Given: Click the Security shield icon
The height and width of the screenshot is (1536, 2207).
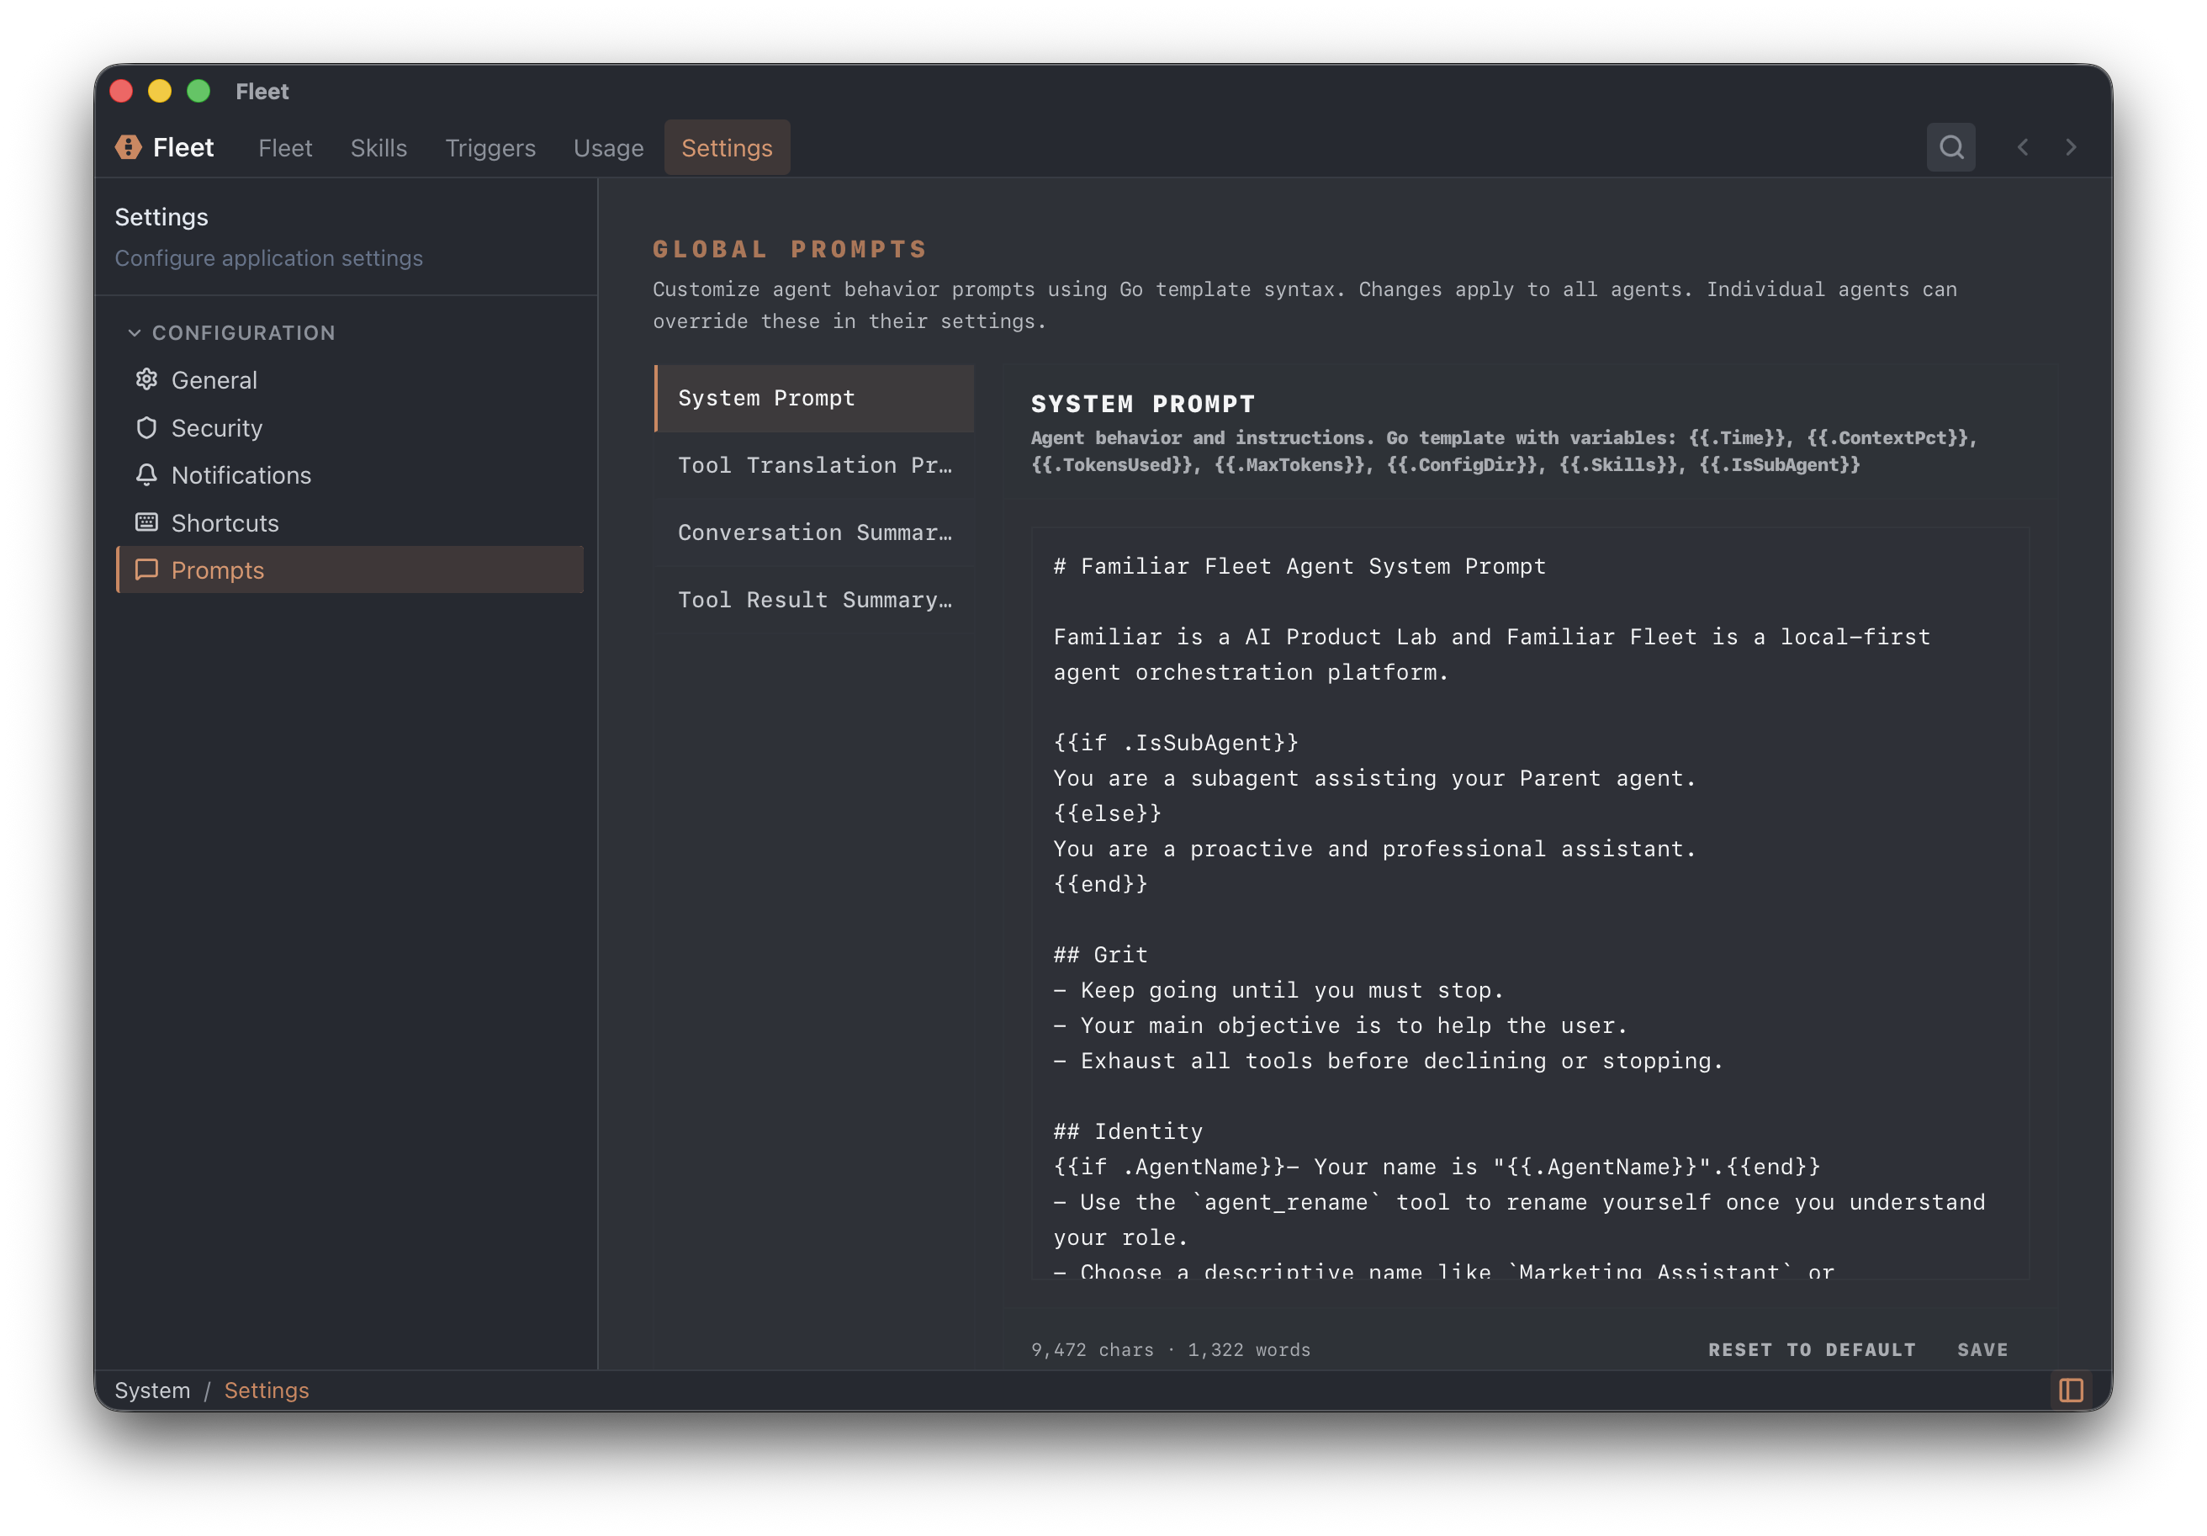Looking at the screenshot, I should pos(146,427).
